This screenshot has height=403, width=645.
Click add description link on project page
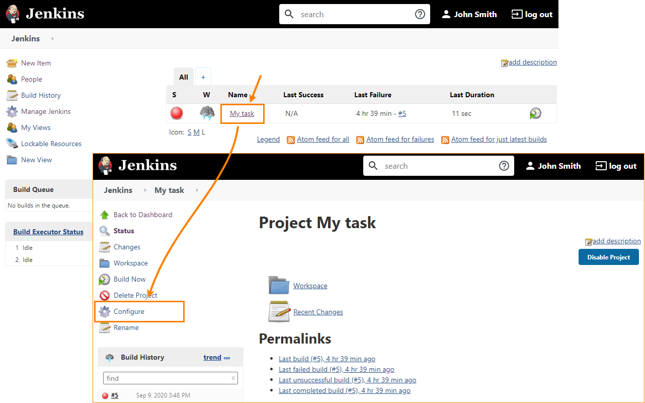pos(617,241)
